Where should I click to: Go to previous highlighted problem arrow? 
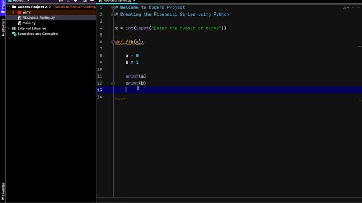tap(353, 7)
